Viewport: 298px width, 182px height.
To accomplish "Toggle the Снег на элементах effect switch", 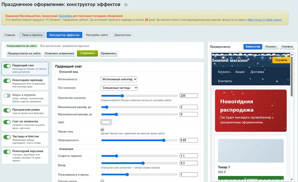I will tap(7, 122).
